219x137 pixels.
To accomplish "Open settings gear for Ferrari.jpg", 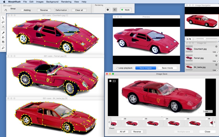I will 216,56.
